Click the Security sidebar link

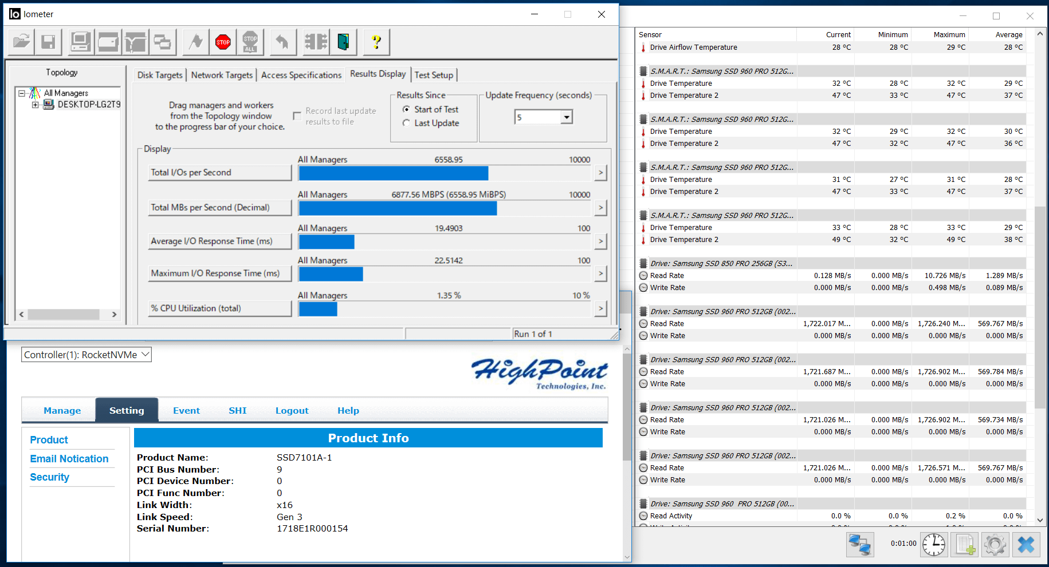50,477
